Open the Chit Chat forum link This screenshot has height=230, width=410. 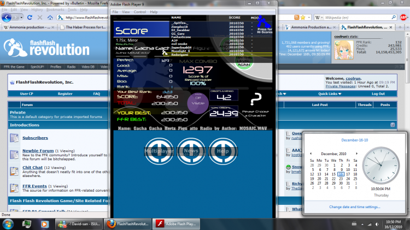(x=32, y=168)
